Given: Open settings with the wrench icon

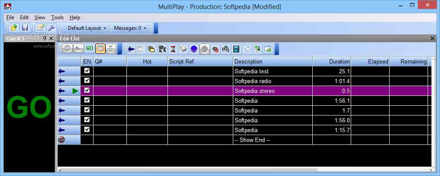Looking at the screenshot, I should 51,28.
